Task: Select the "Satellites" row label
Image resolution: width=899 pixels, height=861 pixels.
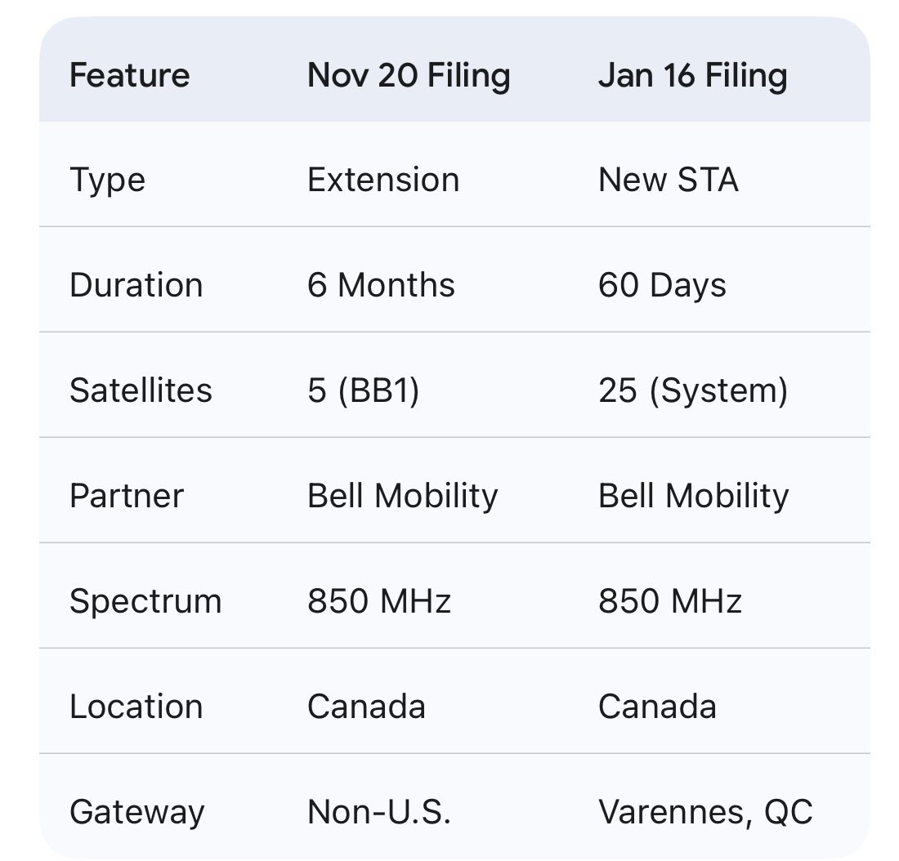Action: pyautogui.click(x=141, y=390)
